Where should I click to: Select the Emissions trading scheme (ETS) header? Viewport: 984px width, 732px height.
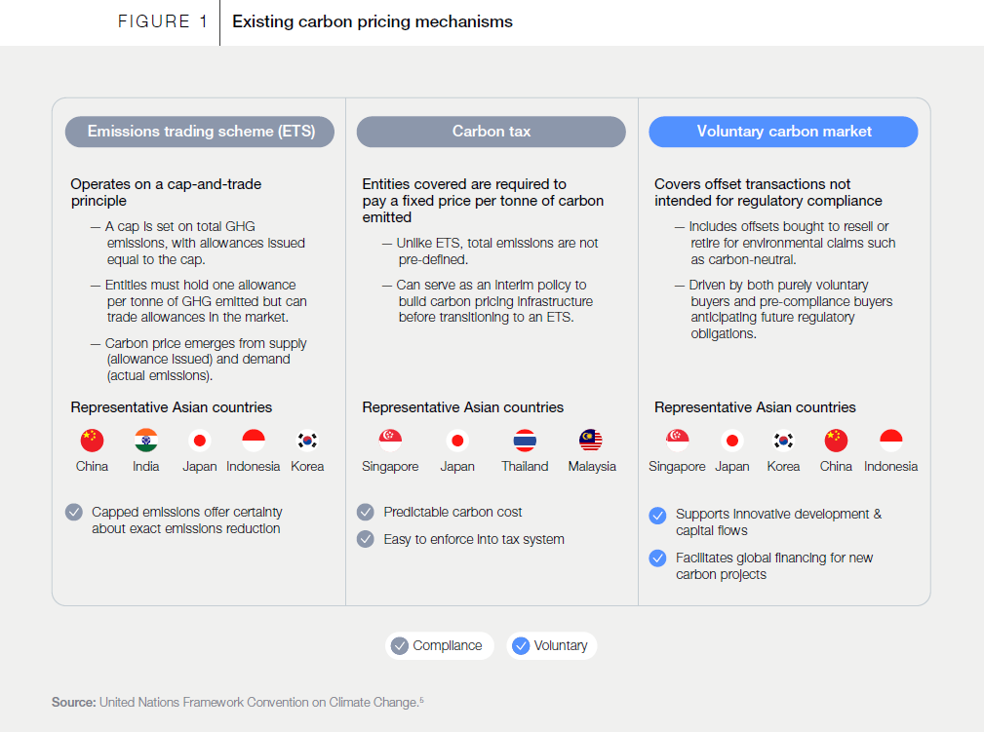click(x=200, y=132)
